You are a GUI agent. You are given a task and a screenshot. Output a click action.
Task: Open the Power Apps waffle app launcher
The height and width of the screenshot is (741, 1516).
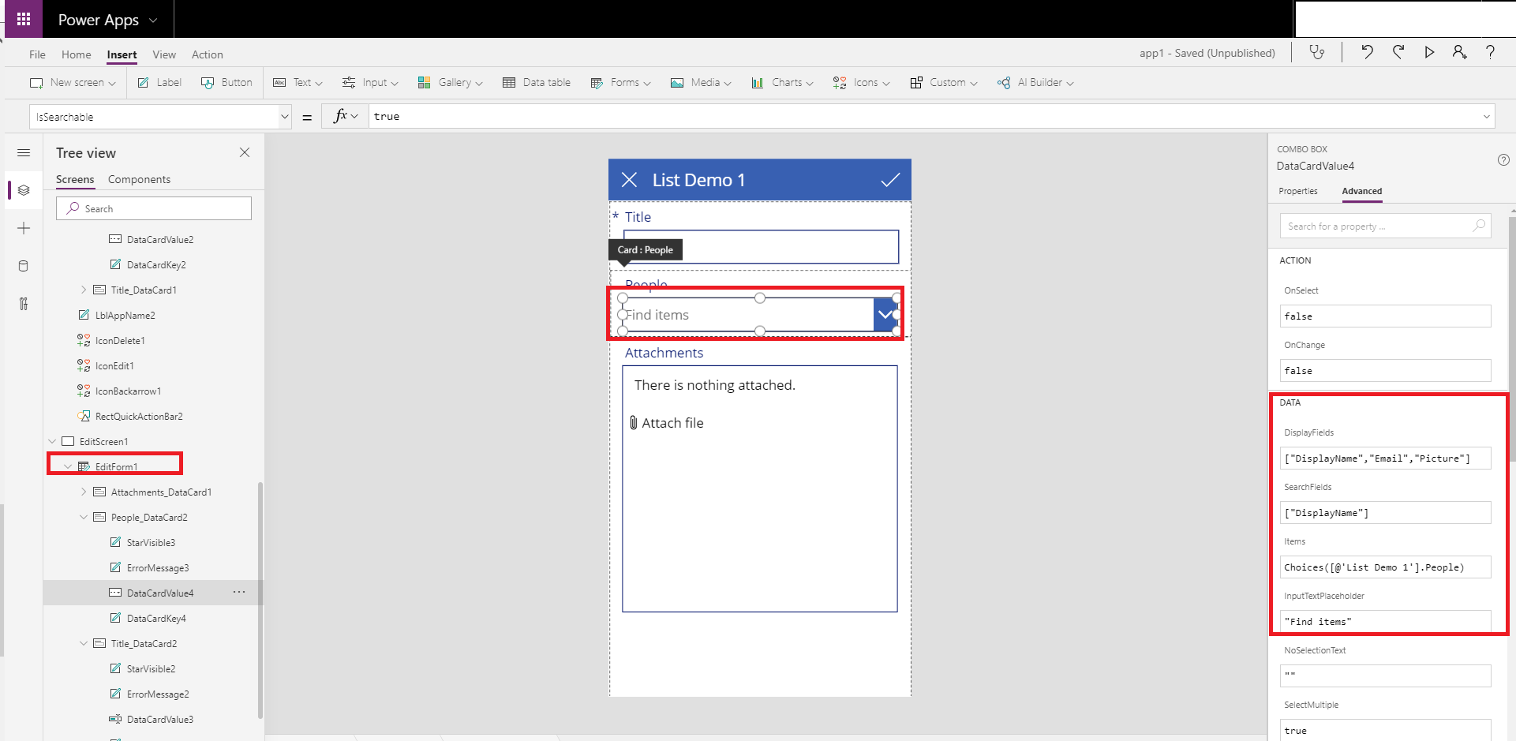coord(24,19)
